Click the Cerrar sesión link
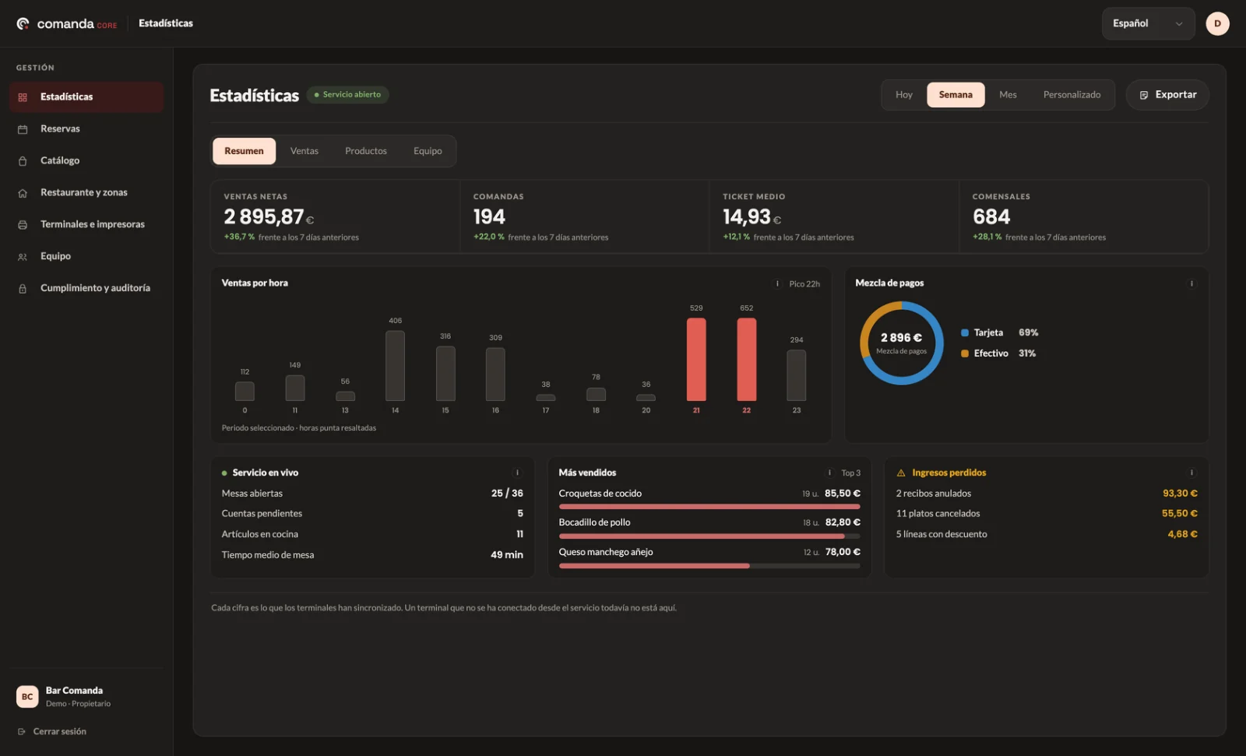This screenshot has width=1246, height=756. tap(60, 732)
